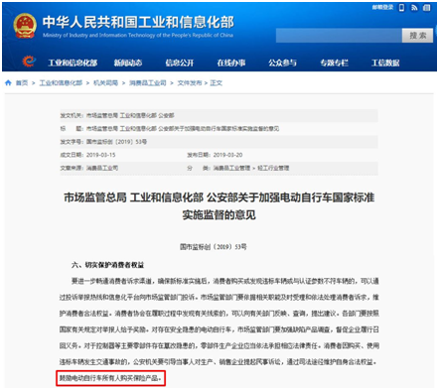
Task: Click the 标题 row in metadata table
Action: pyautogui.click(x=219, y=129)
